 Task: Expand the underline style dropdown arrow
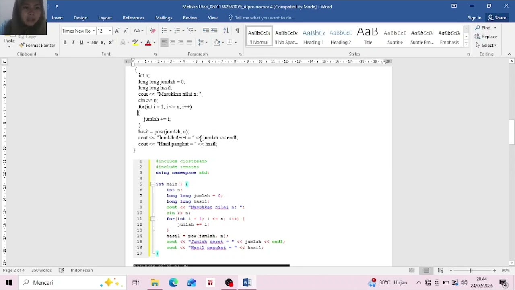(x=87, y=42)
